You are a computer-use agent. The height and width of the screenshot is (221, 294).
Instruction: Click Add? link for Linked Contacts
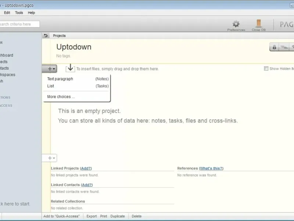click(87, 185)
